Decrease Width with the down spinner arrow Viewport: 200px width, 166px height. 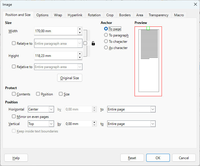click(80, 33)
